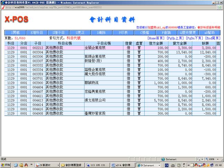Click the PgUp上頁 previous page link
The image size is (224, 168).
[x=175, y=38]
